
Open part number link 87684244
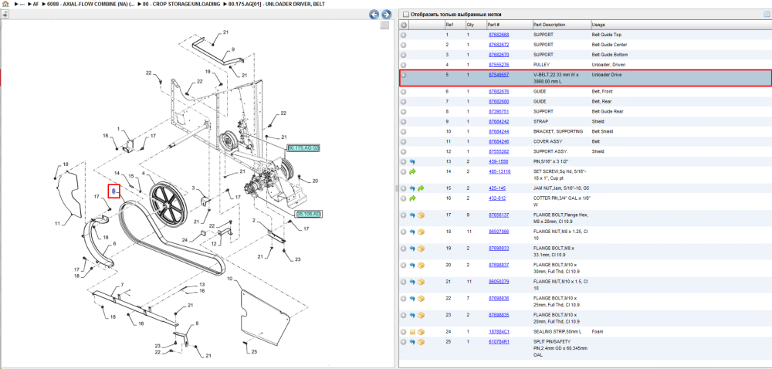pos(499,132)
